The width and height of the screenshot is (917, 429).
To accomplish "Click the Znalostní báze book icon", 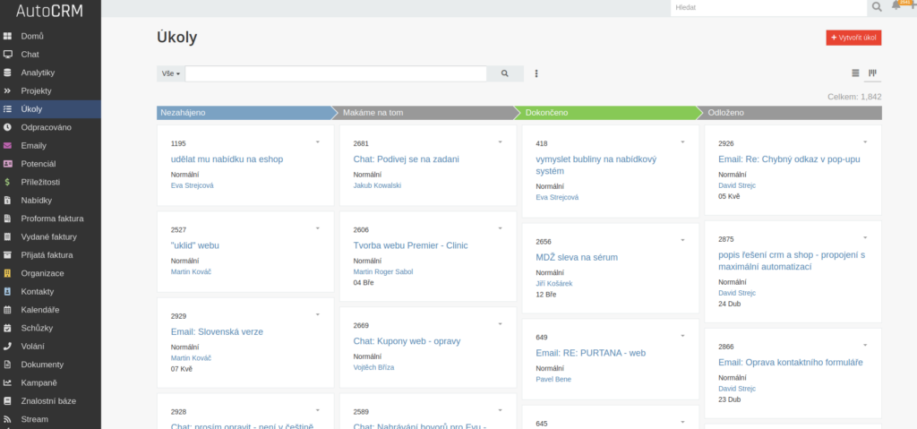I will click(x=7, y=401).
